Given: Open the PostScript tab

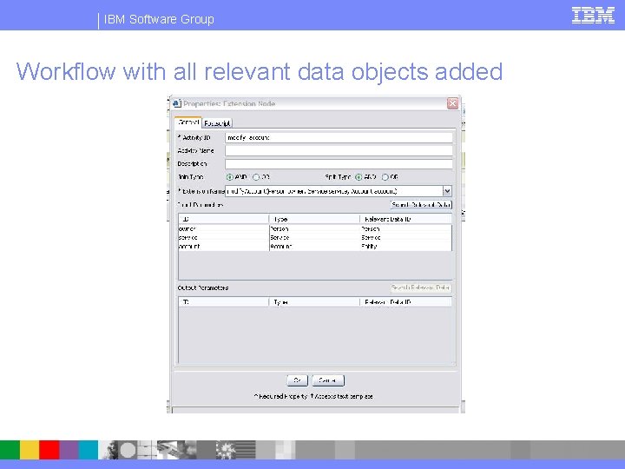Looking at the screenshot, I should [x=217, y=123].
